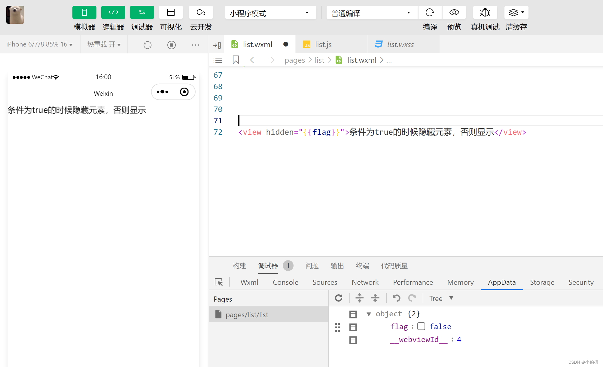Toggle the sidebar collapse icon beside file tabs

pos(217,44)
